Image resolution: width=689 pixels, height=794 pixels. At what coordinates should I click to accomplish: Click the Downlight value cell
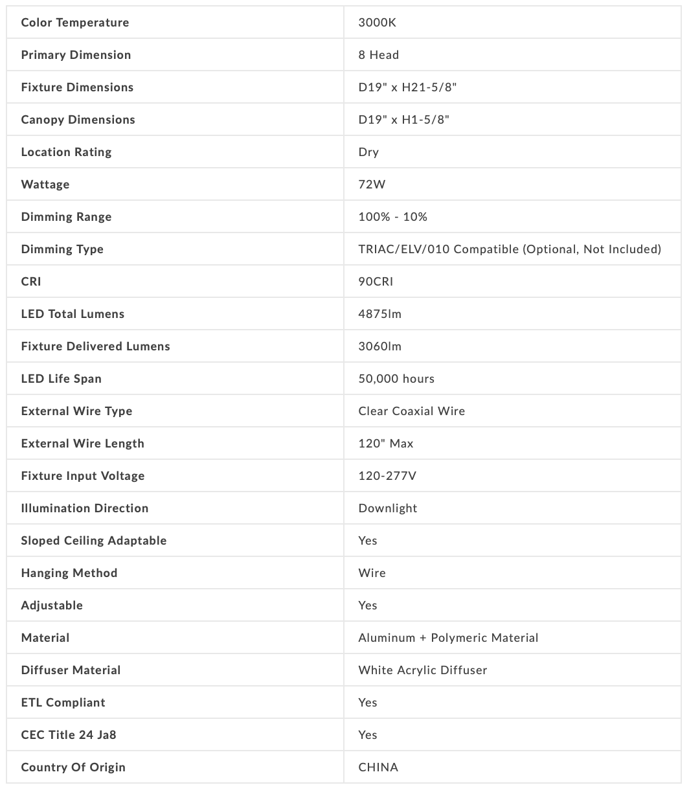click(x=388, y=508)
